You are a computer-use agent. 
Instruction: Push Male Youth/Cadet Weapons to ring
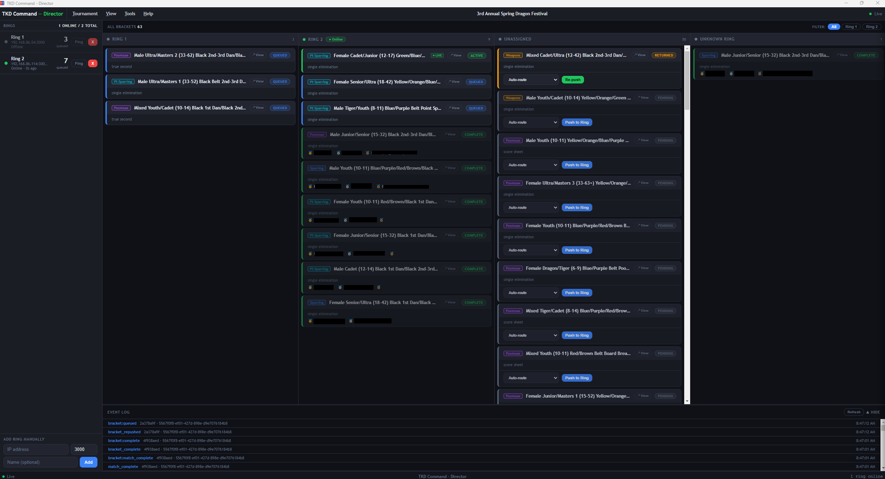click(x=577, y=122)
